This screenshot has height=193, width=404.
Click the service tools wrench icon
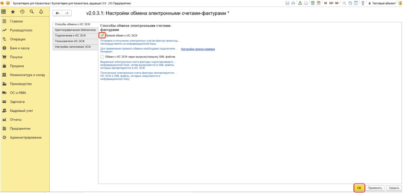(x=363, y=3)
